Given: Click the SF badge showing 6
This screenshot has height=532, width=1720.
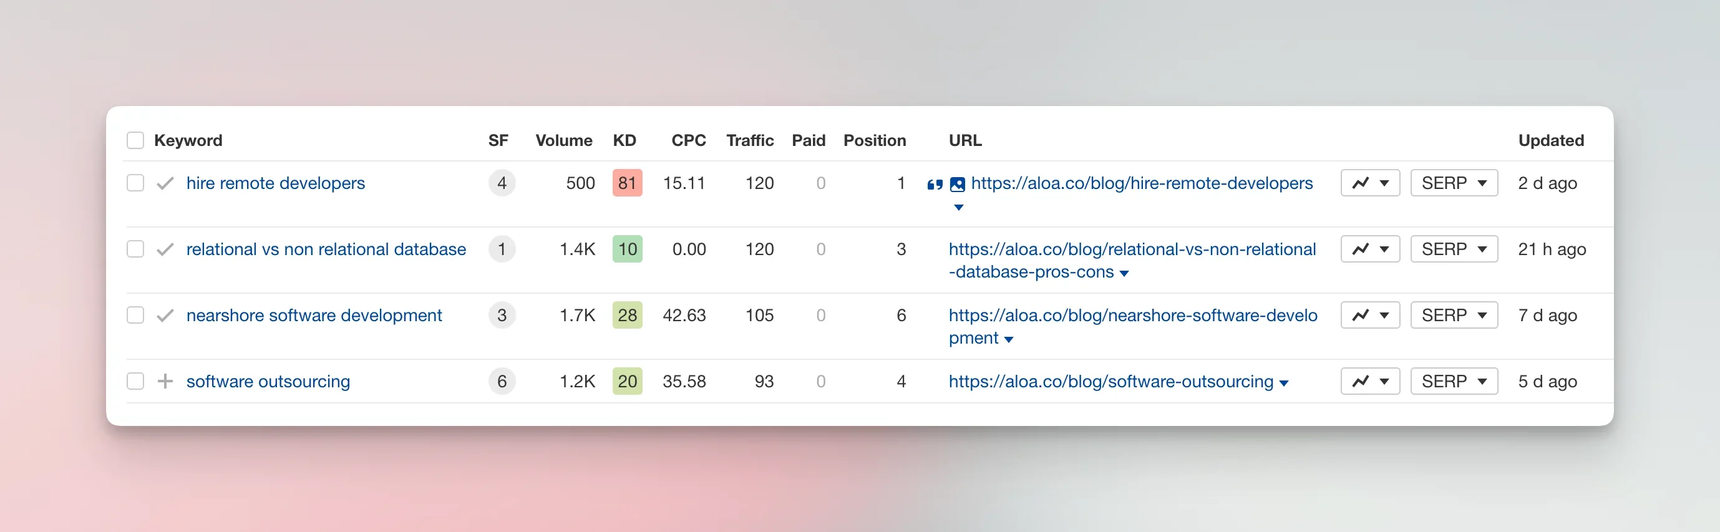Looking at the screenshot, I should 502,381.
